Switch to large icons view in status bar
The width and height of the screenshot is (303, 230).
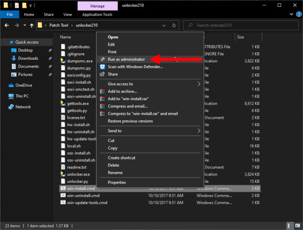[x=297, y=226]
